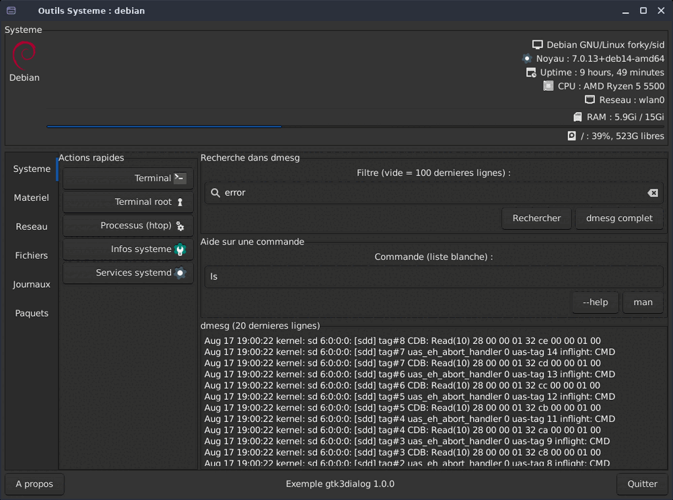Viewport: 673px width, 500px height.
Task: Open the Reseau tab
Action: tap(32, 226)
